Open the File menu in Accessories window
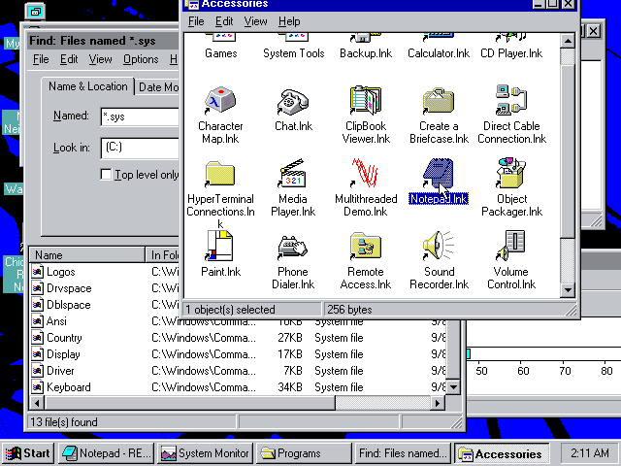 pyautogui.click(x=196, y=21)
